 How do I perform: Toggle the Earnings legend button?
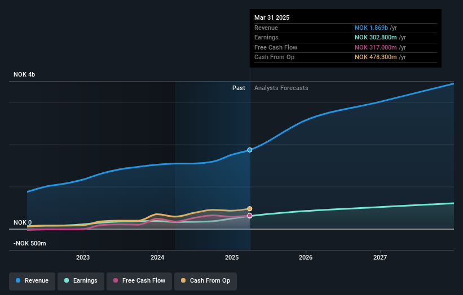point(81,281)
